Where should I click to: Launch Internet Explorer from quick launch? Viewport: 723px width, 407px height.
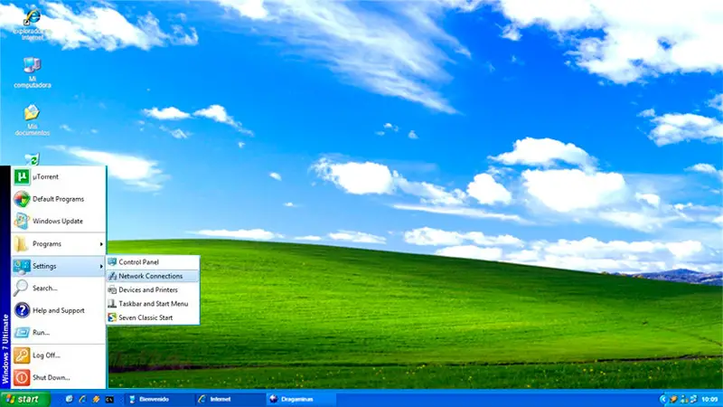pos(82,399)
